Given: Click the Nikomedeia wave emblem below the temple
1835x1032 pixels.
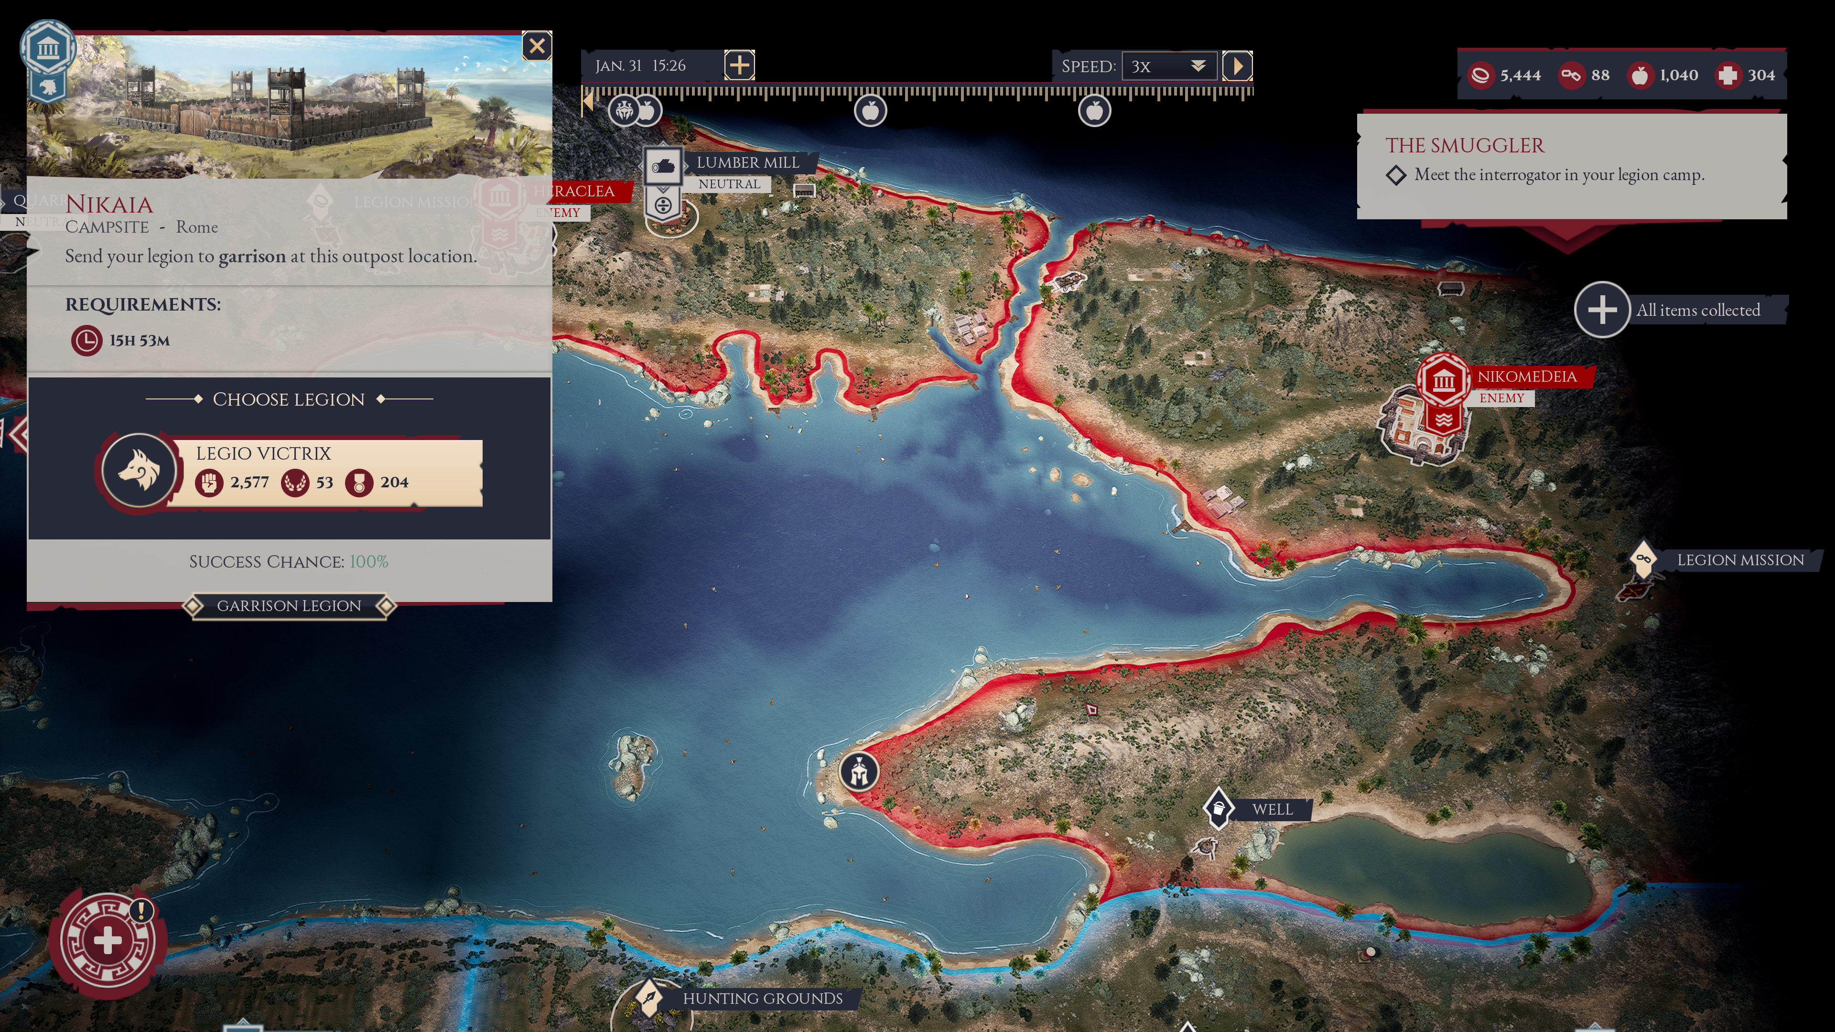Looking at the screenshot, I should click(1443, 419).
